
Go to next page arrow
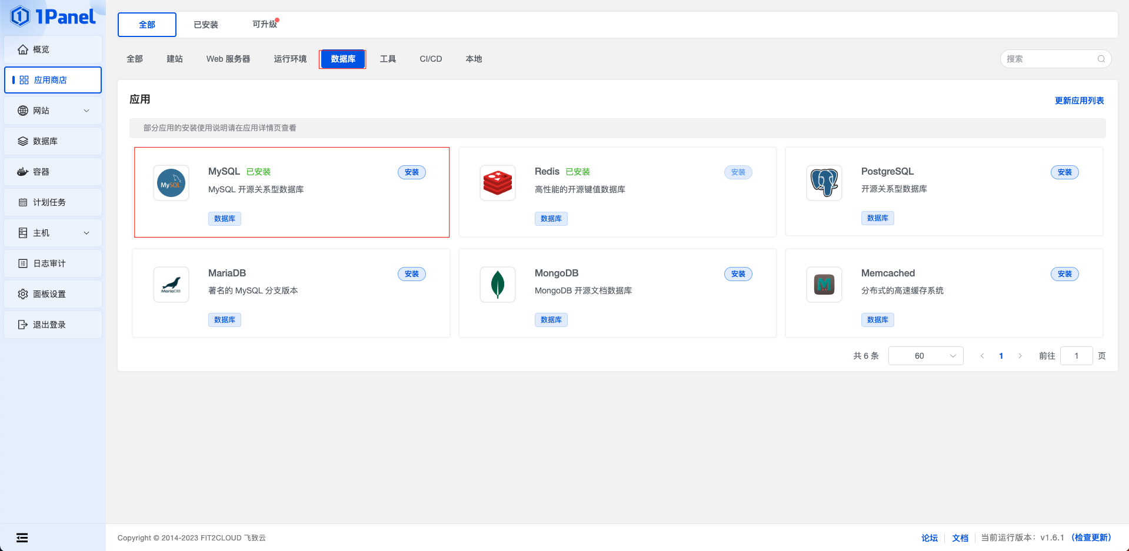(x=1020, y=356)
